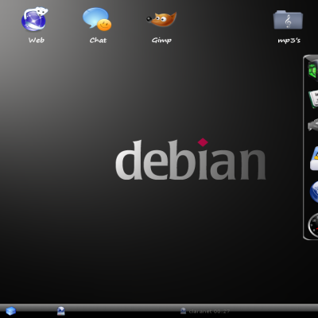This screenshot has width=318, height=318.
Task: Select the 'claranet 00:27' connection status text
Action: (x=209, y=312)
